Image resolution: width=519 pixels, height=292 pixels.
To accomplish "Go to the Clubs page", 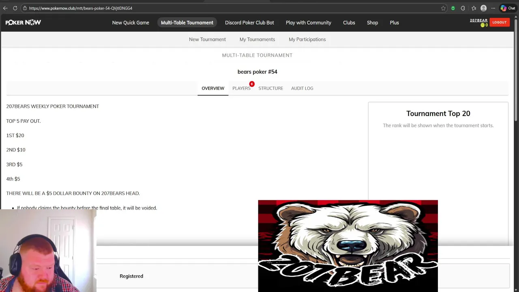I will point(349,23).
